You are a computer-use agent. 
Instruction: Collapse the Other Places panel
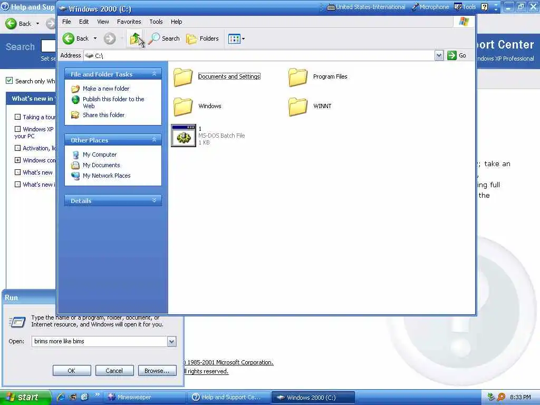click(x=154, y=140)
